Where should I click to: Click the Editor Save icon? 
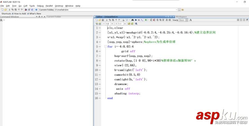click(x=103, y=20)
